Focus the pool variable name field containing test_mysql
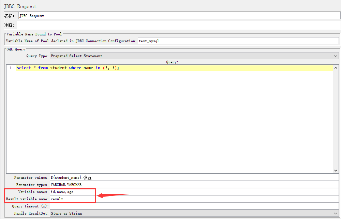 pyautogui.click(x=238, y=41)
